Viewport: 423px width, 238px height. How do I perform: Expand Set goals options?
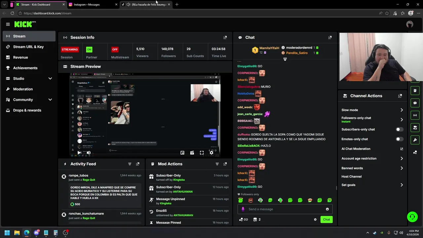tap(402, 185)
